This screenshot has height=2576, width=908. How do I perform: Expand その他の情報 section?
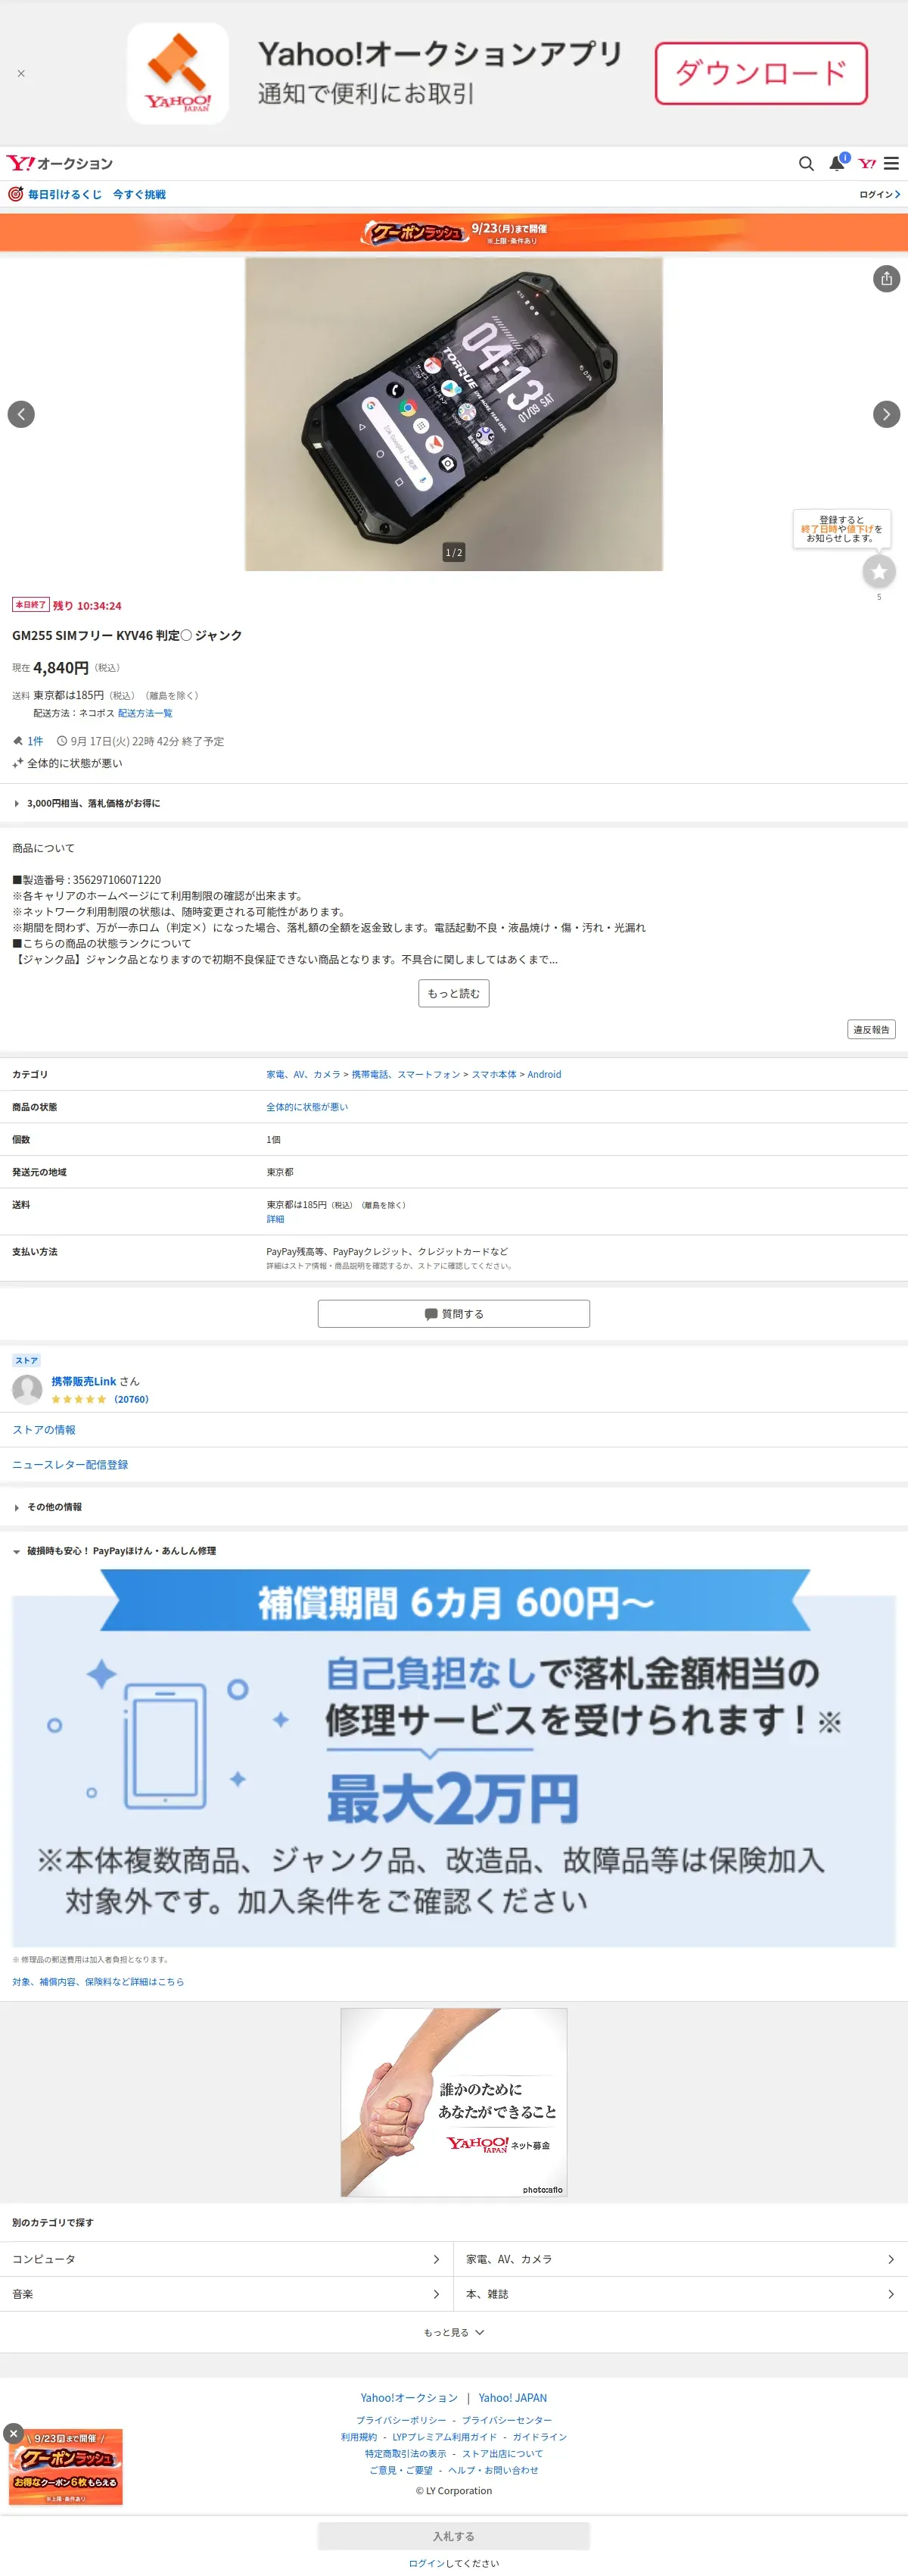coord(453,1506)
